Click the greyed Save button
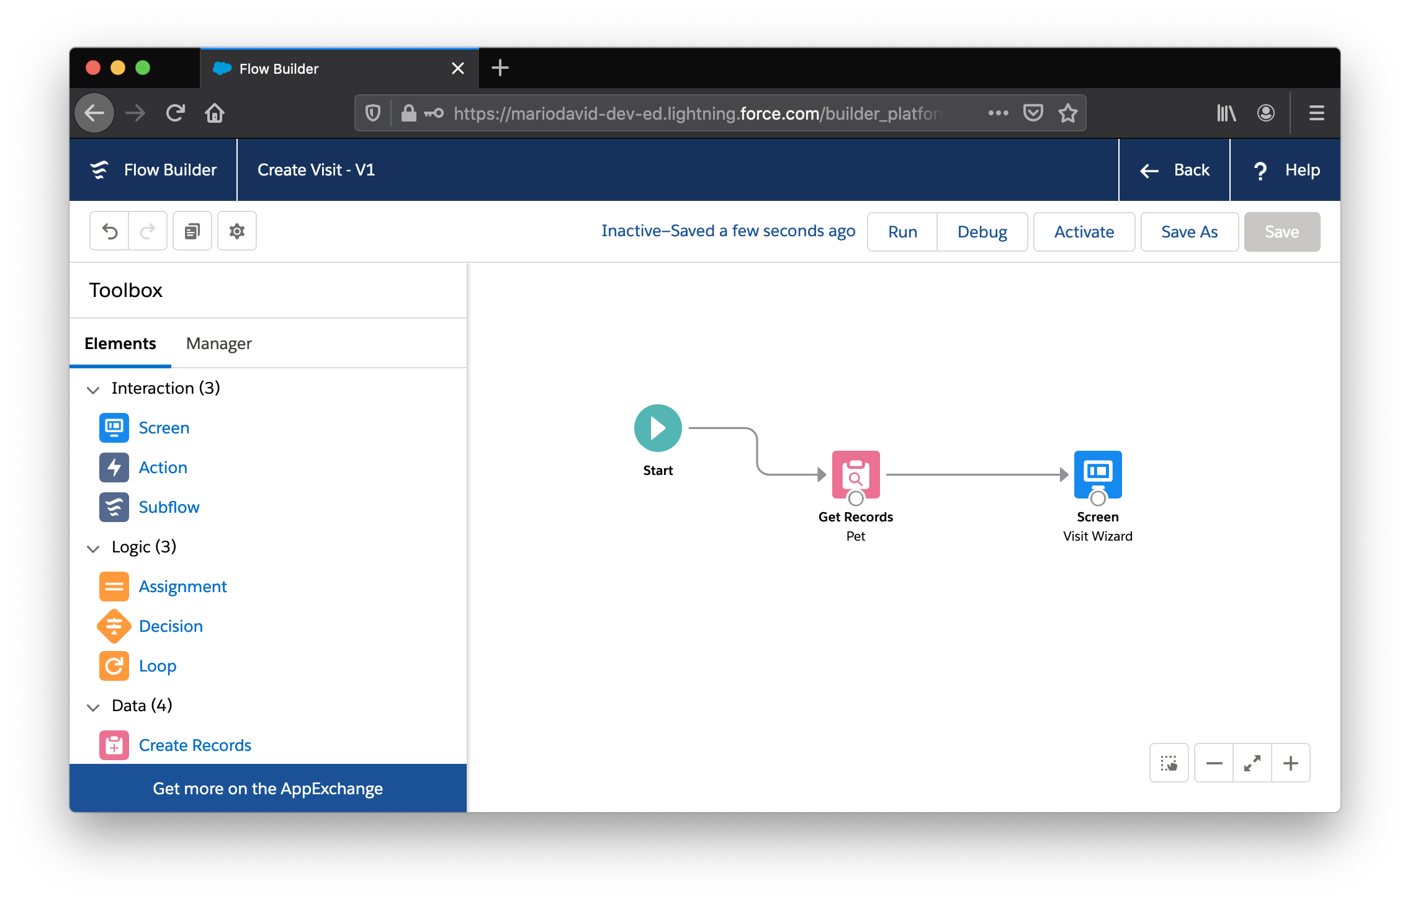1410x904 pixels. coord(1282,232)
